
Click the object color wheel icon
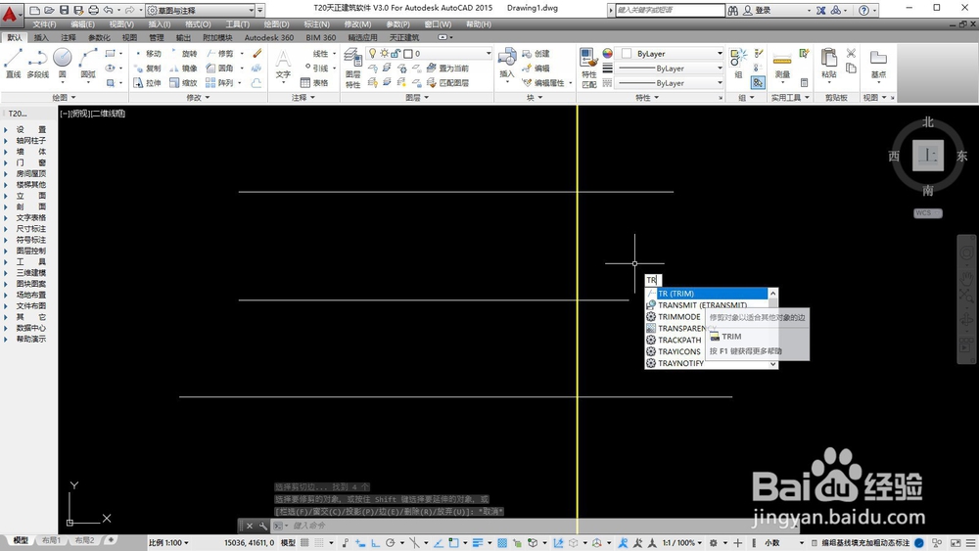pos(608,54)
